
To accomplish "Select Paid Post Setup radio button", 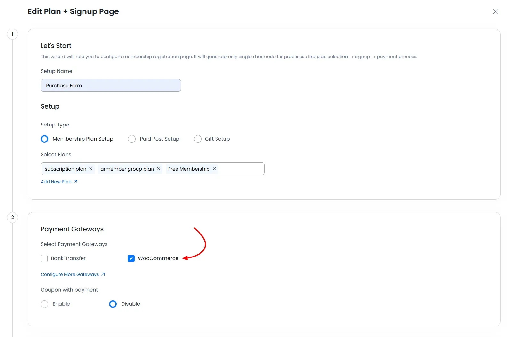I will pyautogui.click(x=132, y=139).
